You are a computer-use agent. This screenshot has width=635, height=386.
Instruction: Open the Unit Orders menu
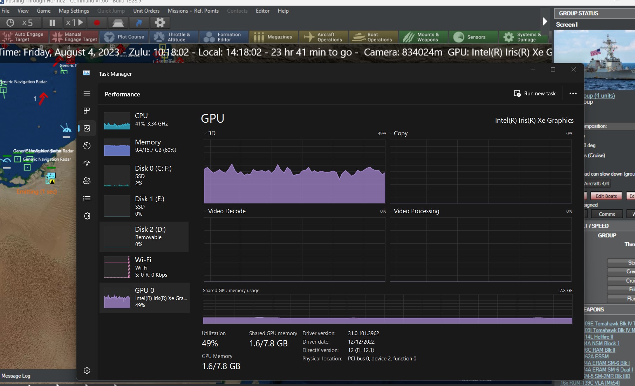[146, 11]
